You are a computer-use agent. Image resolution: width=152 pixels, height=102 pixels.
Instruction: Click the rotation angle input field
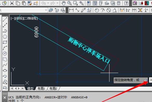(150, 80)
